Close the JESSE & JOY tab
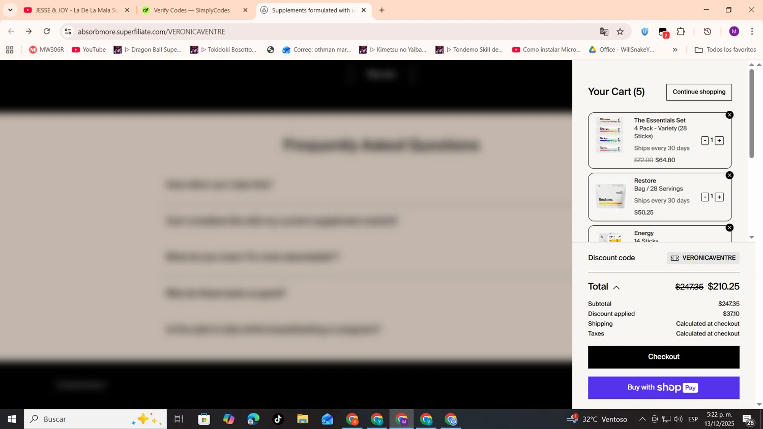The height and width of the screenshot is (429, 763). [127, 10]
